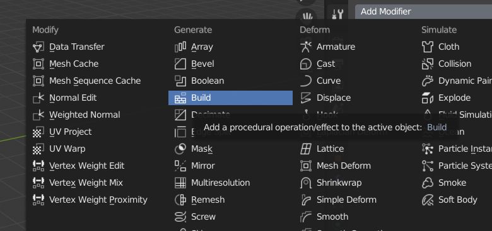Click the Particle System icon
This screenshot has height=231, width=492.
coord(428,166)
